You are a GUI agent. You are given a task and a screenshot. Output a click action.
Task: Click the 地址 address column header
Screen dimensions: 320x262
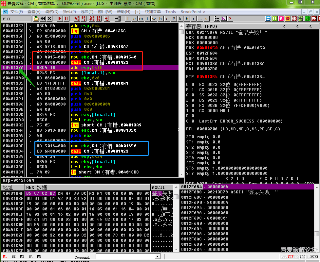click(x=13, y=188)
